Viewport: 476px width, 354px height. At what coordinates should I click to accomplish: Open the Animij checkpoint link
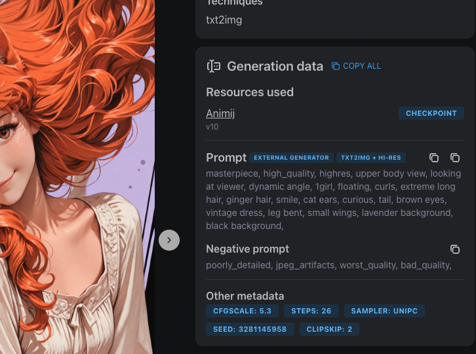(x=220, y=113)
